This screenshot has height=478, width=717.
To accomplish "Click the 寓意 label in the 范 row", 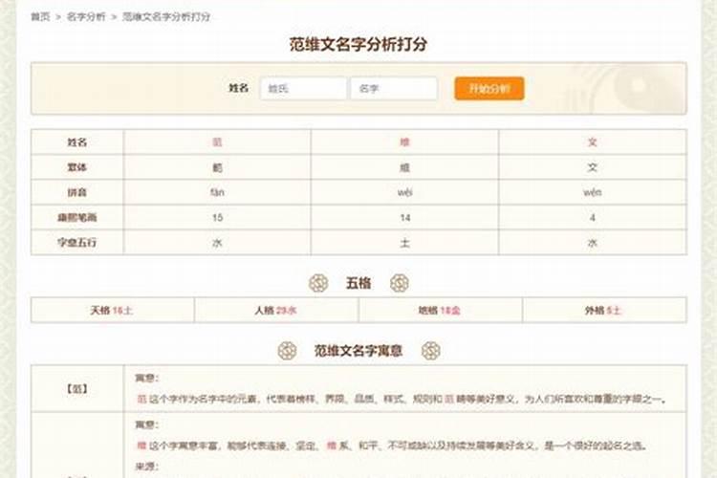I will point(147,378).
